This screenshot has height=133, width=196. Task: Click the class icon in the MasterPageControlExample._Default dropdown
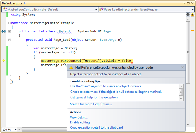tap(5, 9)
